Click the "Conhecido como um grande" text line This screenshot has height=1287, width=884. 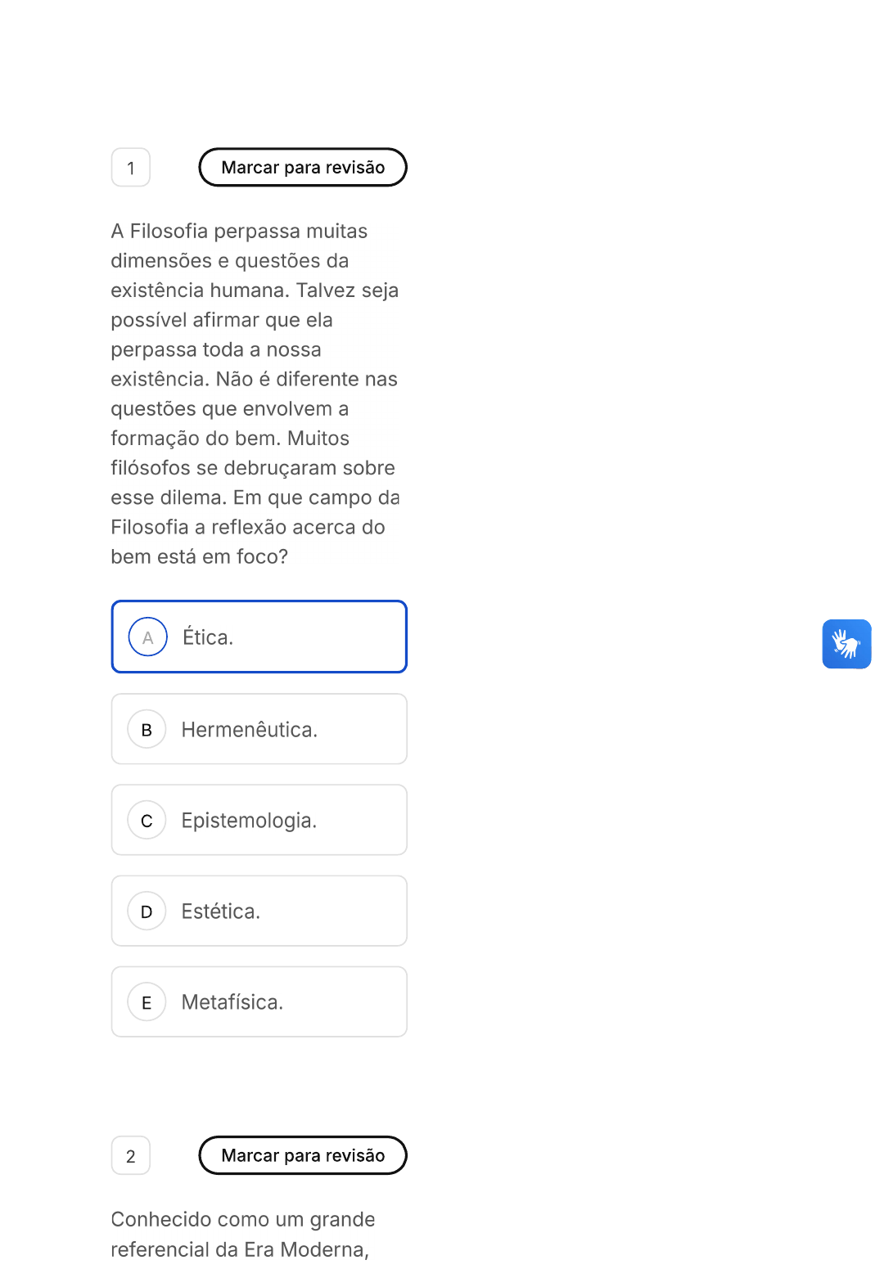pos(243,1220)
